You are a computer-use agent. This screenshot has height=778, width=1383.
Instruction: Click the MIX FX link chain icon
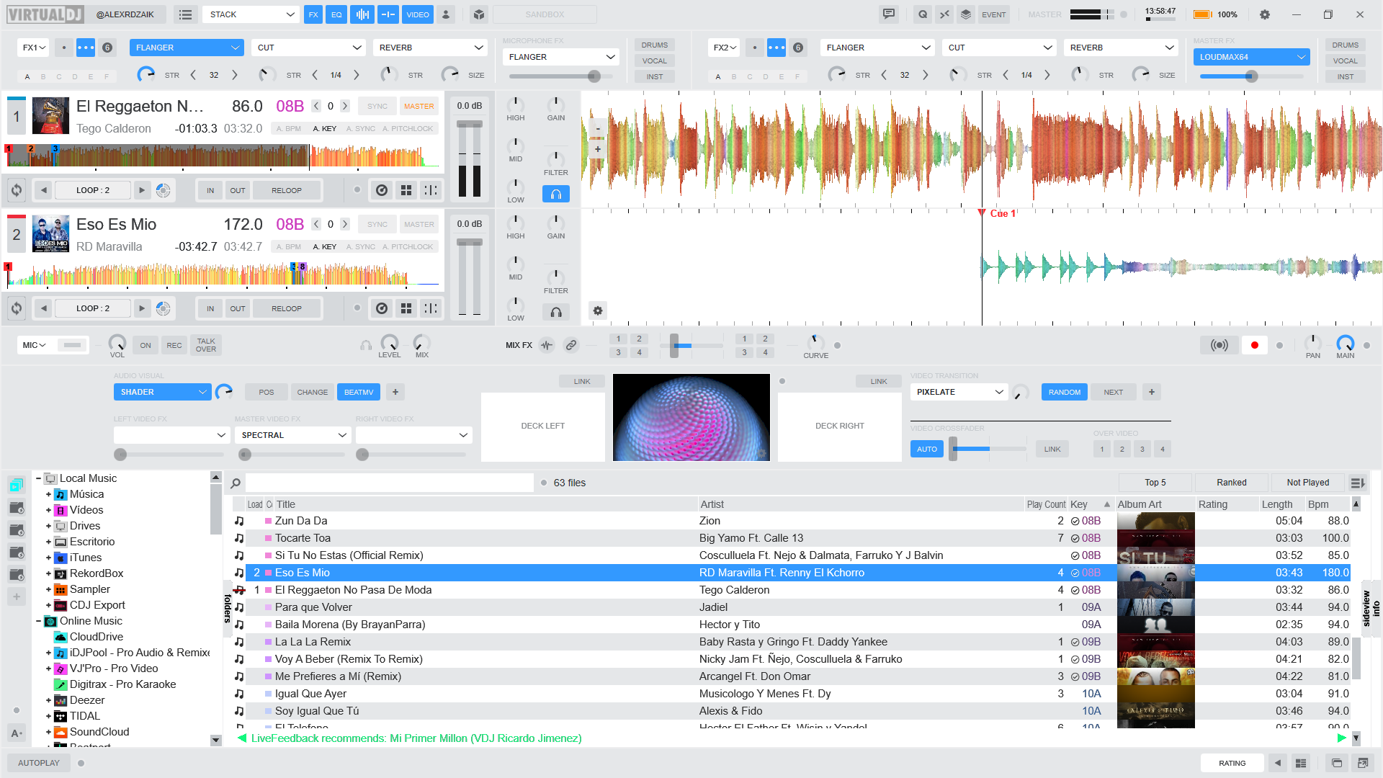point(571,345)
